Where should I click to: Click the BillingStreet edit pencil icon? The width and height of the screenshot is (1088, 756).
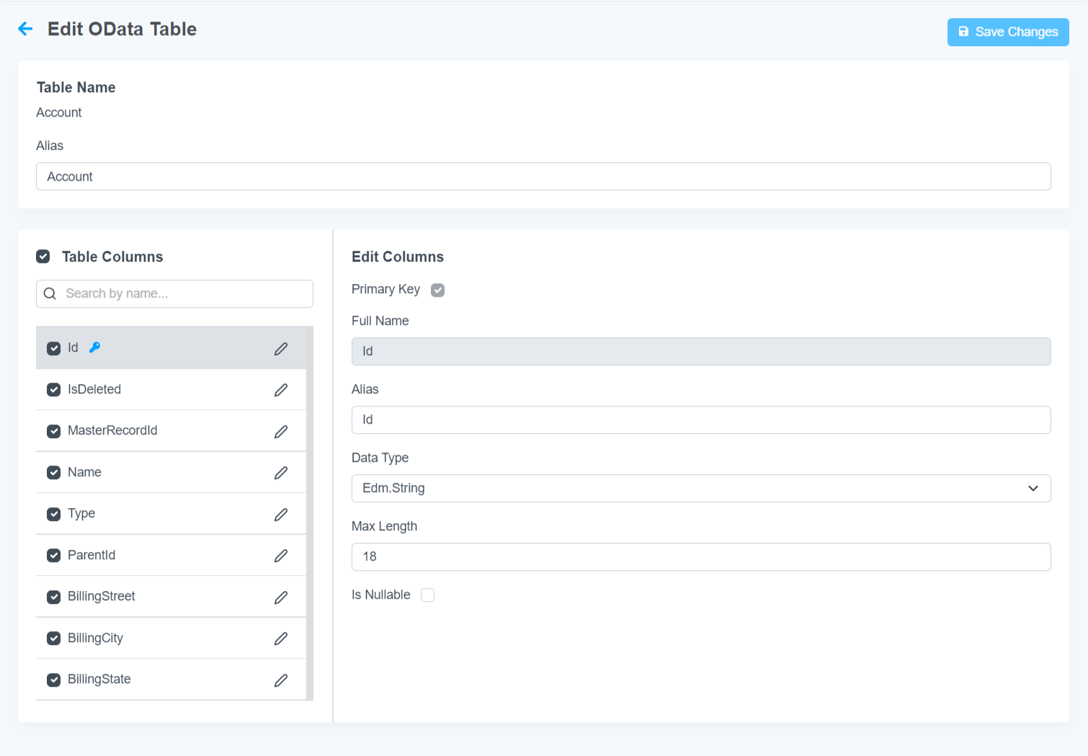(x=281, y=597)
